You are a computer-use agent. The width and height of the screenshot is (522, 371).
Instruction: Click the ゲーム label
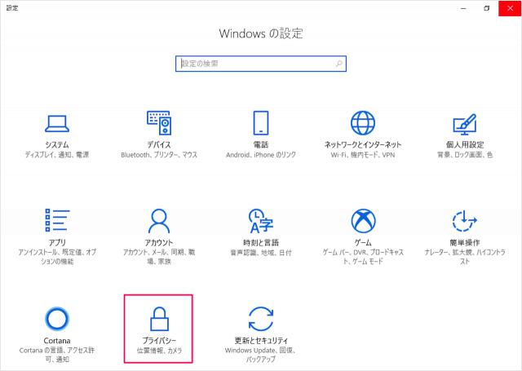[x=363, y=242]
